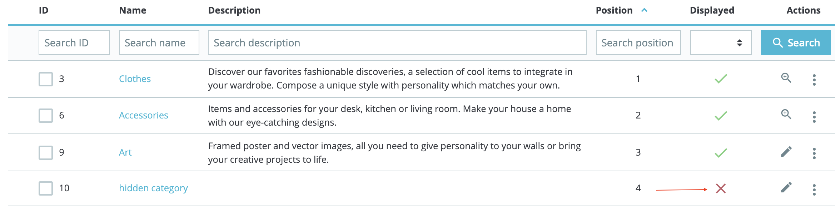Viewport: 836px width, 207px height.
Task: Sort the table by the Name column header
Action: [133, 10]
